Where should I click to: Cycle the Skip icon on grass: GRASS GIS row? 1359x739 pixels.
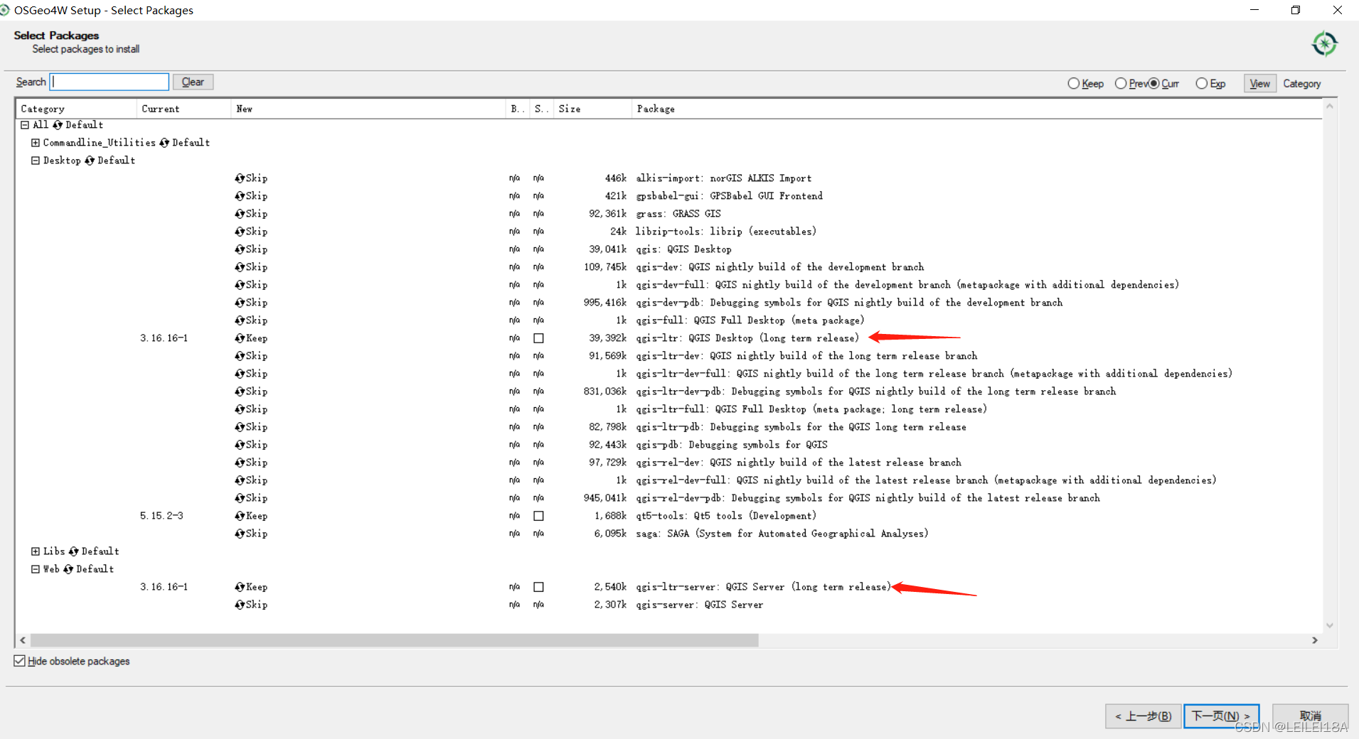(240, 214)
